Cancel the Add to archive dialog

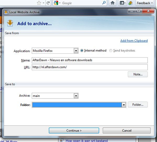(x=127, y=130)
